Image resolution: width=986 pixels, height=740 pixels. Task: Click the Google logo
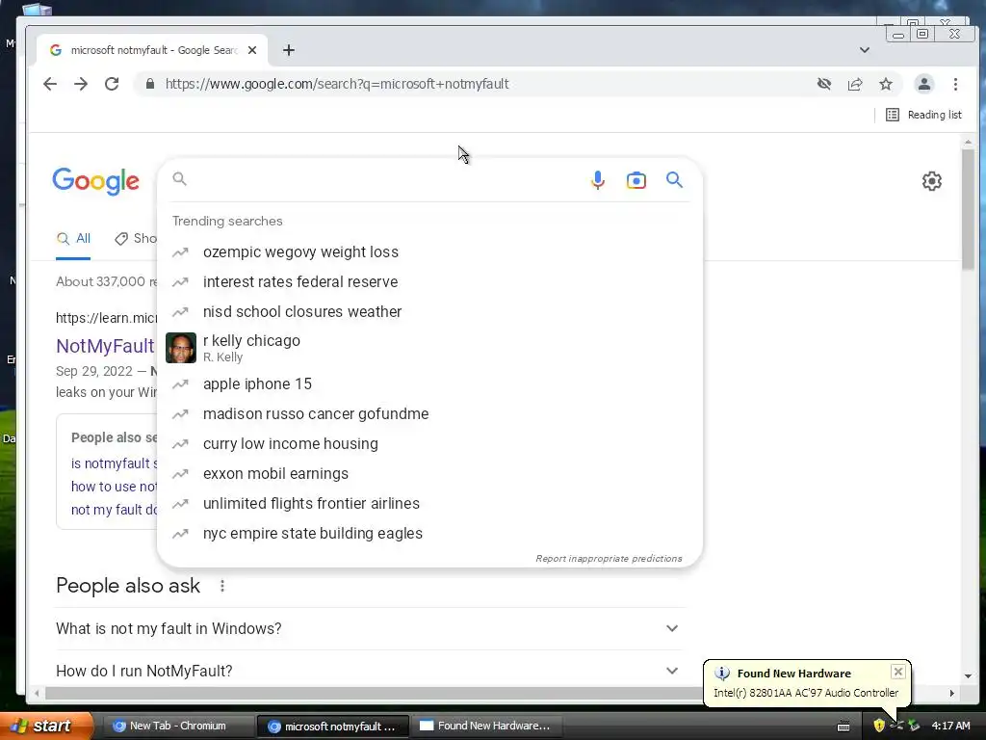pyautogui.click(x=95, y=181)
